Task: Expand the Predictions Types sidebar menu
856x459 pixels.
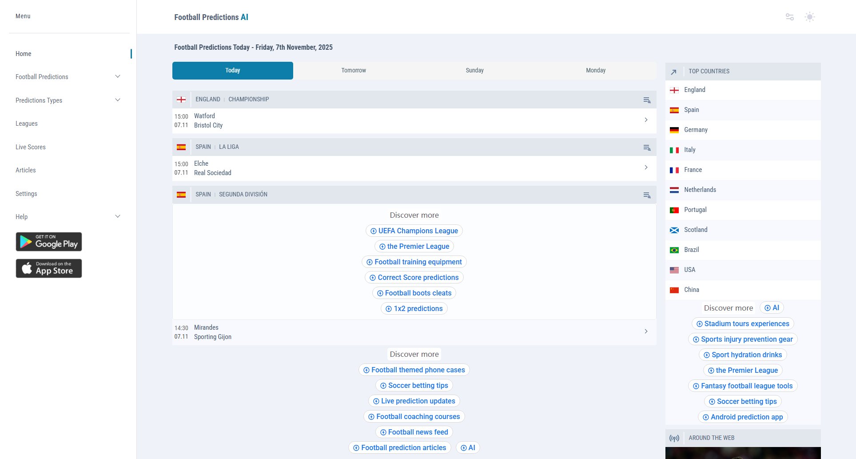Action: tap(118, 100)
